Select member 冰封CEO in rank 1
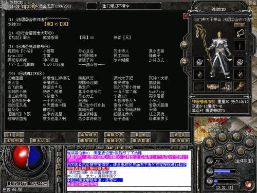The image size is (257, 193). tap(14, 24)
